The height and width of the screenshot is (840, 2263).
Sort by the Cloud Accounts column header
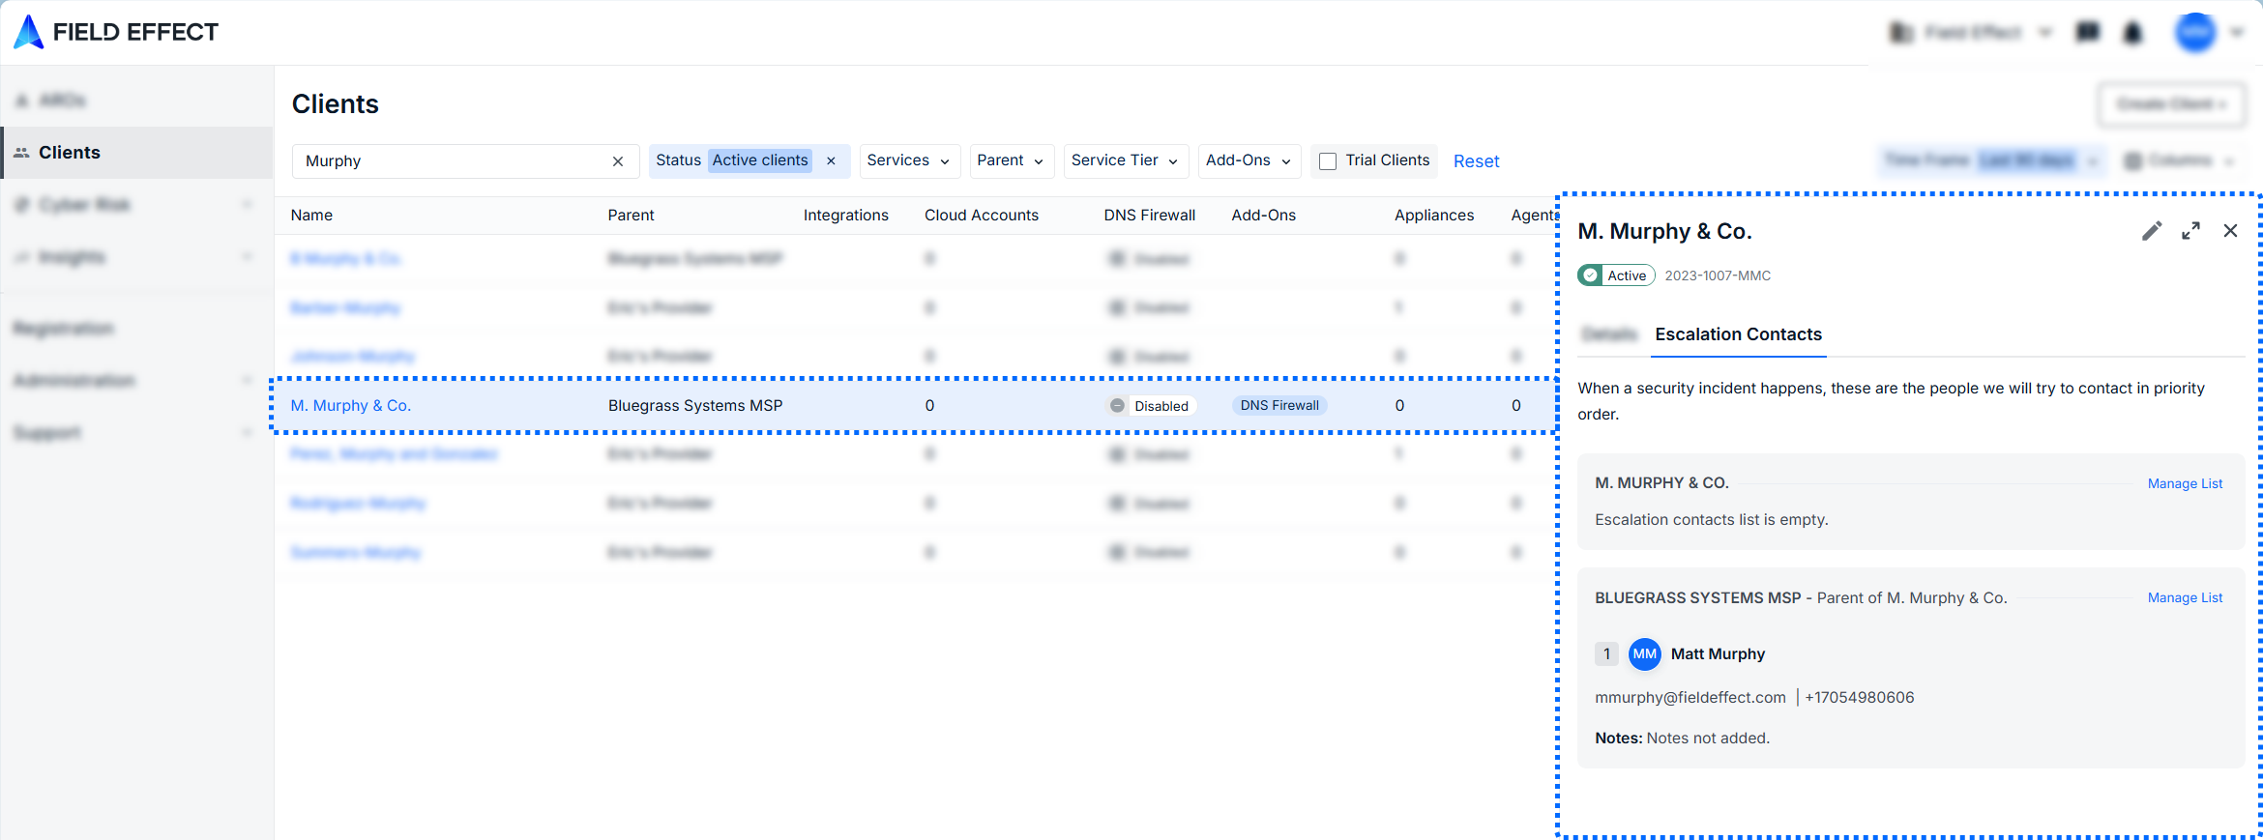pos(981,216)
